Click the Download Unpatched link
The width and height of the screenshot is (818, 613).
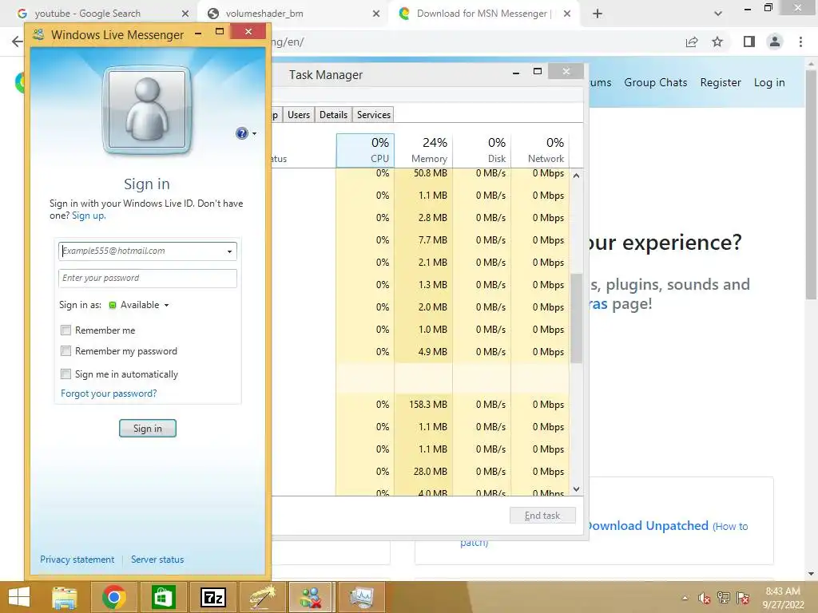pos(647,525)
